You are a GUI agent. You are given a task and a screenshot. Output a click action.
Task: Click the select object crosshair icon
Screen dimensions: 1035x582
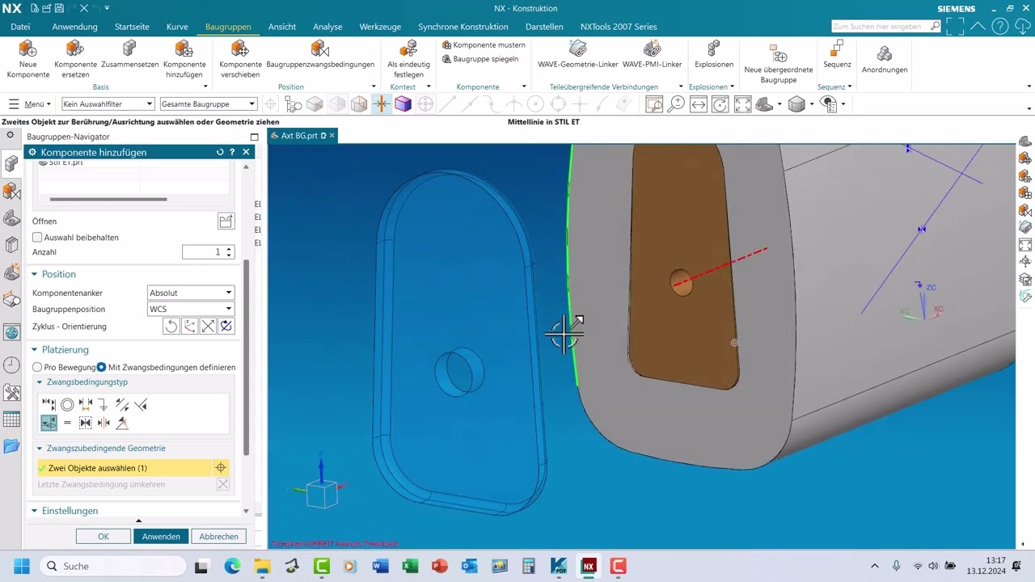tap(220, 468)
